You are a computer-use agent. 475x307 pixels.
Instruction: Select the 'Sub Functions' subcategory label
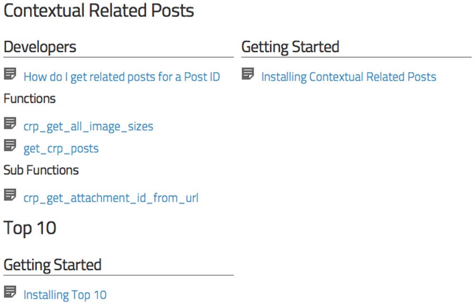point(41,170)
